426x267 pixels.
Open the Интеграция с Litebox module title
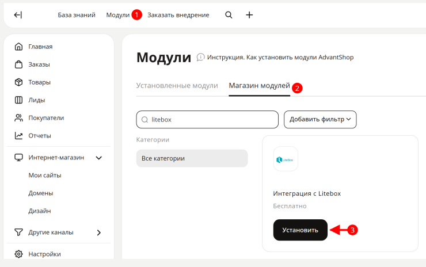[307, 193]
